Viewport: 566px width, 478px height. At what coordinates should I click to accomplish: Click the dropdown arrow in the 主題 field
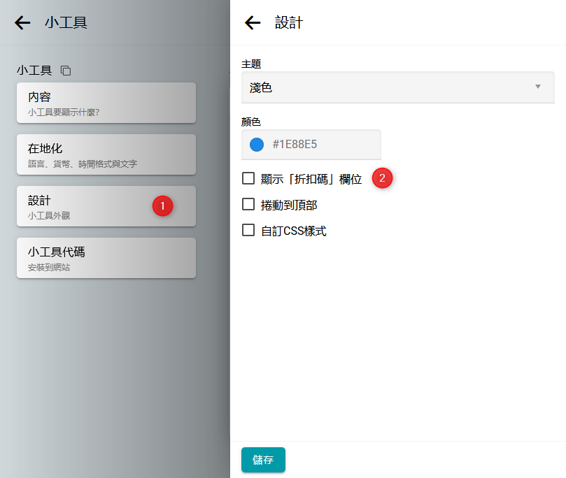point(538,87)
